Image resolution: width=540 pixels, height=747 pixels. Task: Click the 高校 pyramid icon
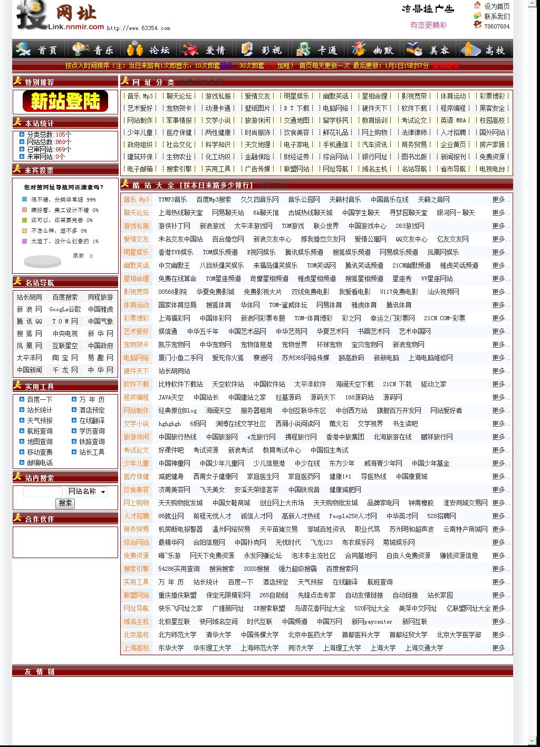click(470, 49)
